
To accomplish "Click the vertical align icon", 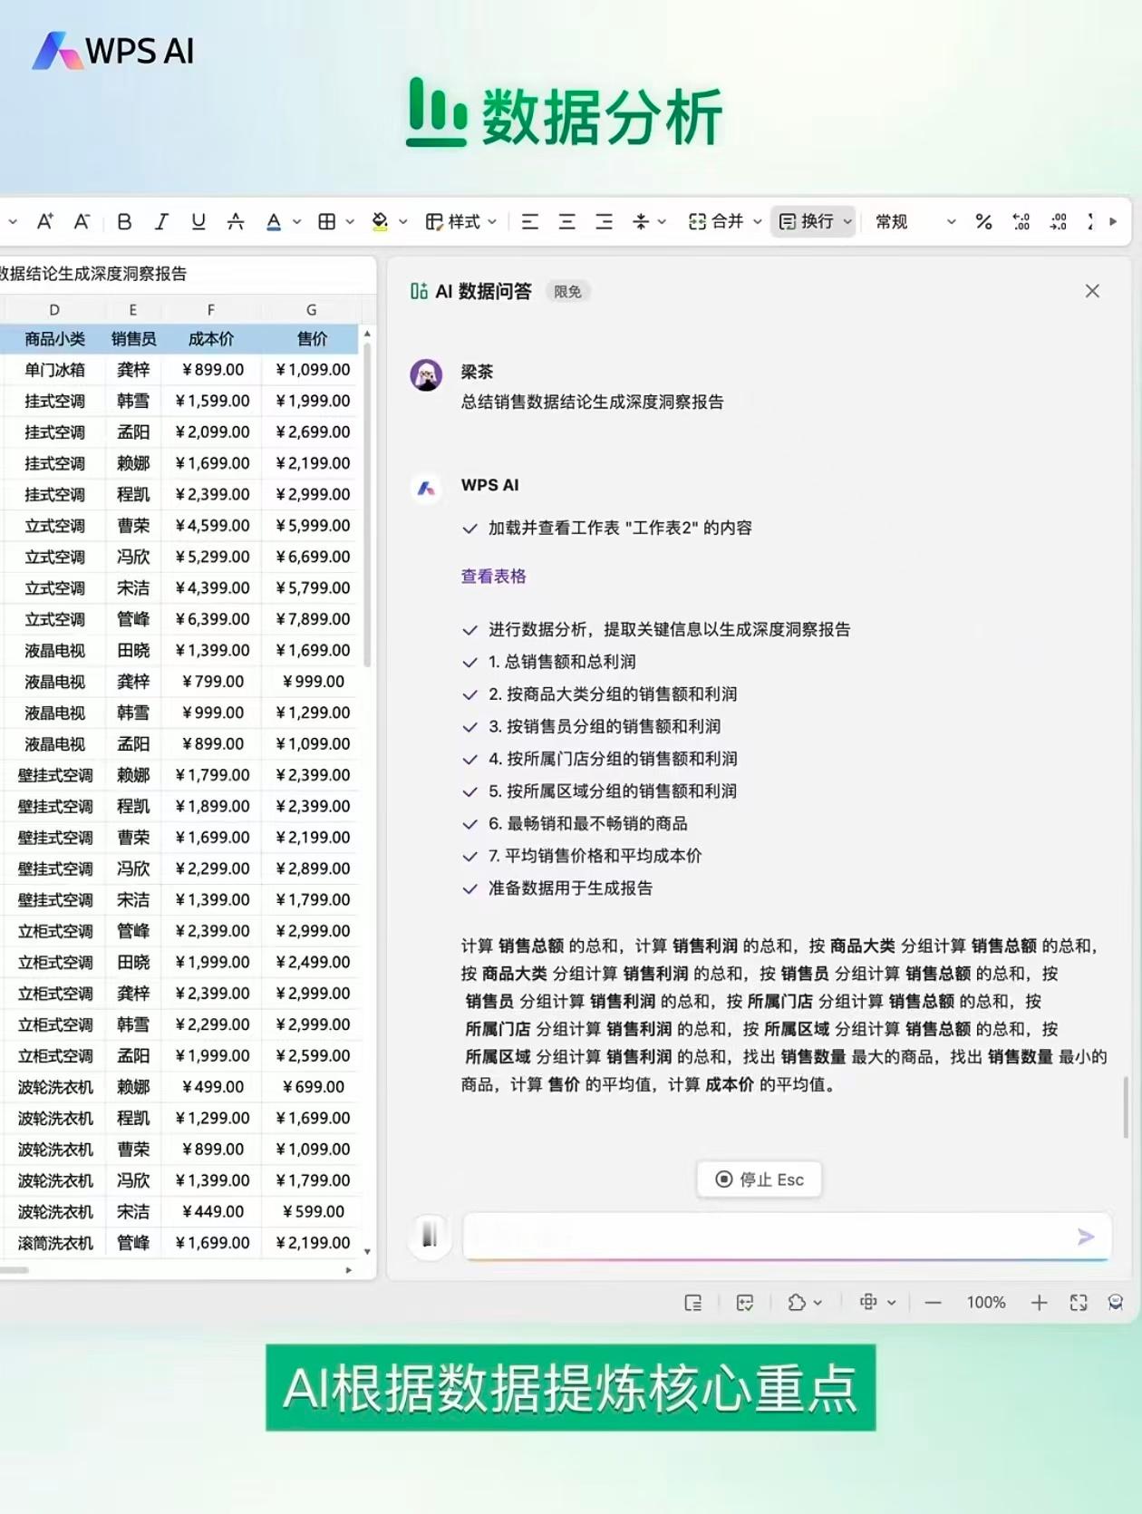I will point(641,221).
